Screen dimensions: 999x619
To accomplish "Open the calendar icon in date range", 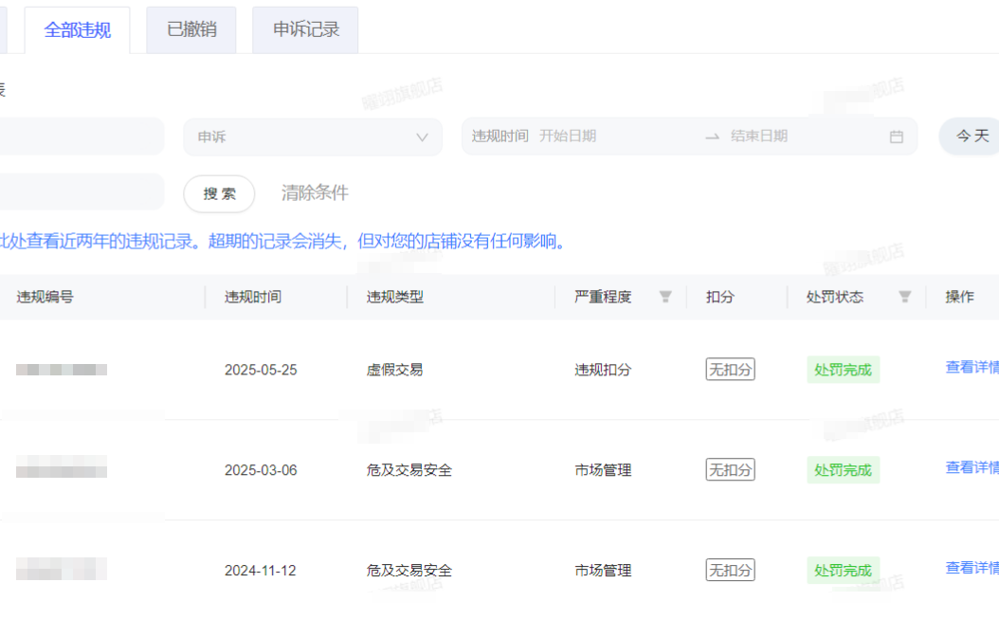I will pos(896,137).
